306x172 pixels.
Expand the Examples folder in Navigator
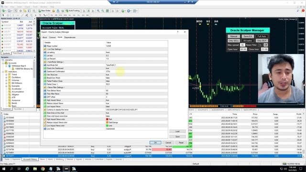[x=6, y=86]
